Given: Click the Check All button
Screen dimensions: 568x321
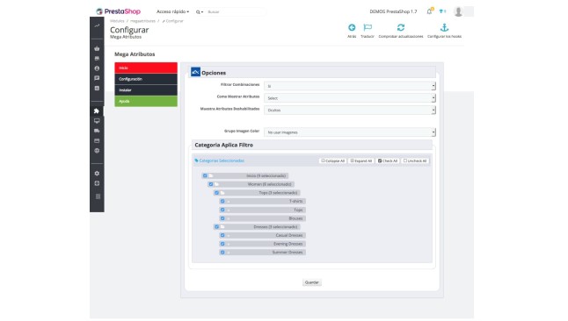Looking at the screenshot, I should point(388,160).
